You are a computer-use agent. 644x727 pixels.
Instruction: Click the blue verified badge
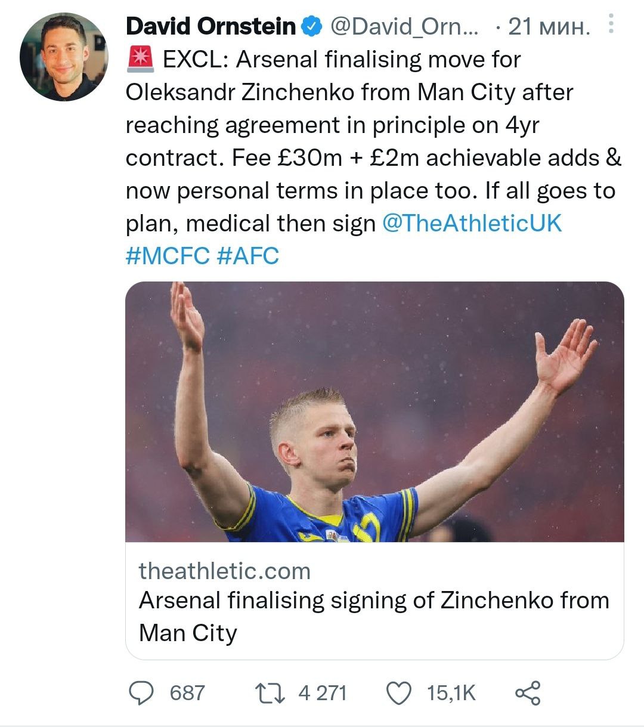311,26
